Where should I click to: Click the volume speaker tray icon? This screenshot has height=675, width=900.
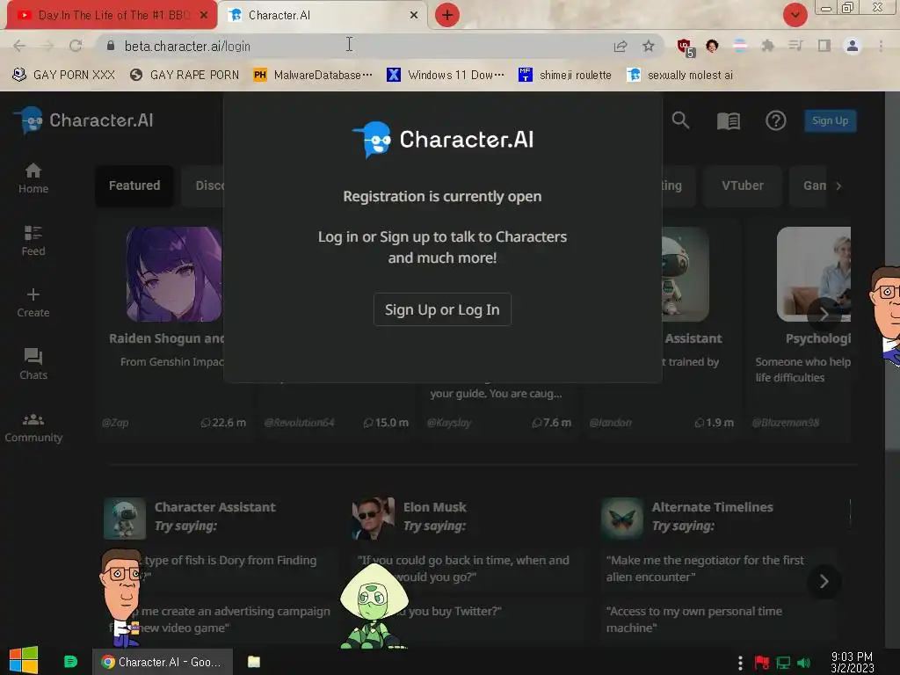(803, 663)
